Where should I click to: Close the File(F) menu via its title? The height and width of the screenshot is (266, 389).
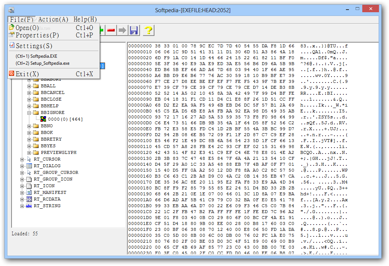22,19
